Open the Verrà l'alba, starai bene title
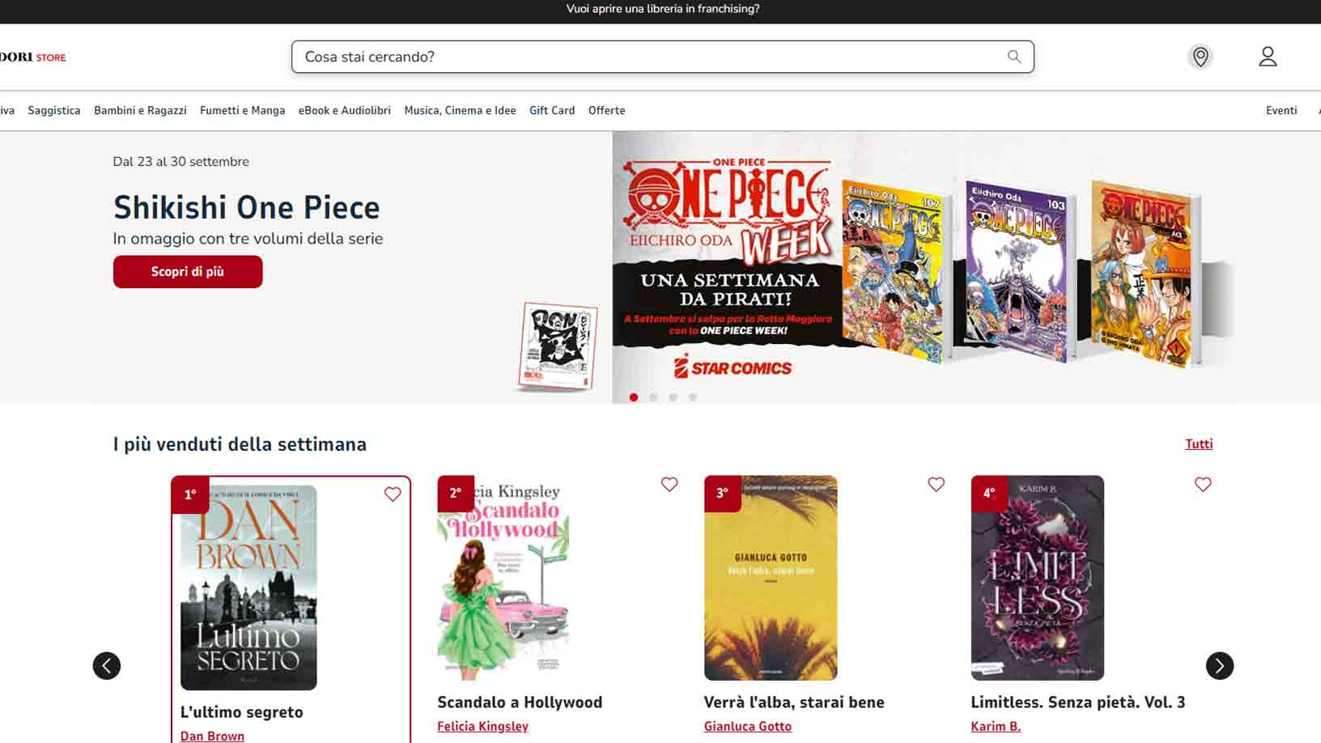This screenshot has height=743, width=1321. pyautogui.click(x=794, y=703)
